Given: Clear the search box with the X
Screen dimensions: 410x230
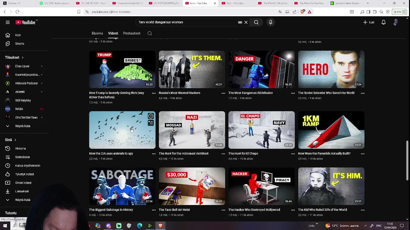Looking at the screenshot, I should pyautogui.click(x=246, y=22).
